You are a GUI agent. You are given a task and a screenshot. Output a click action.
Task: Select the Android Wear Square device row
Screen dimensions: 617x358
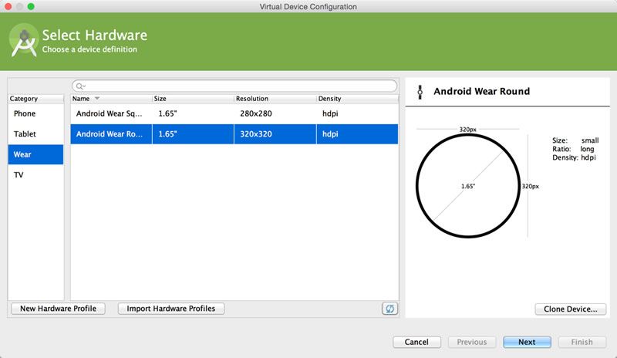coord(234,113)
